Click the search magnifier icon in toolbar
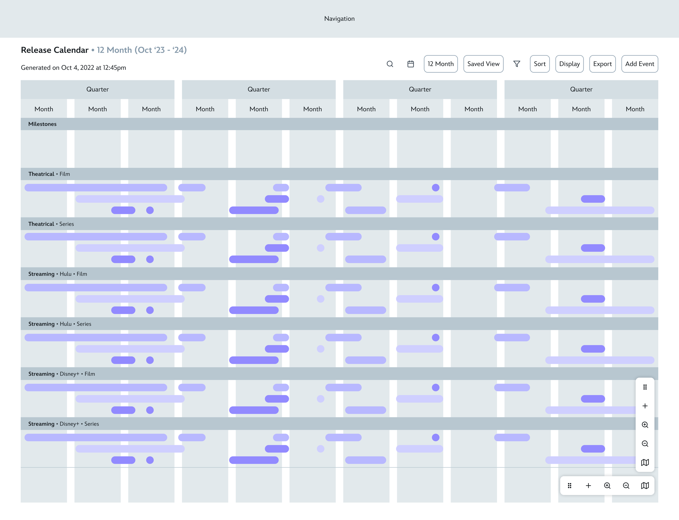 tap(390, 64)
